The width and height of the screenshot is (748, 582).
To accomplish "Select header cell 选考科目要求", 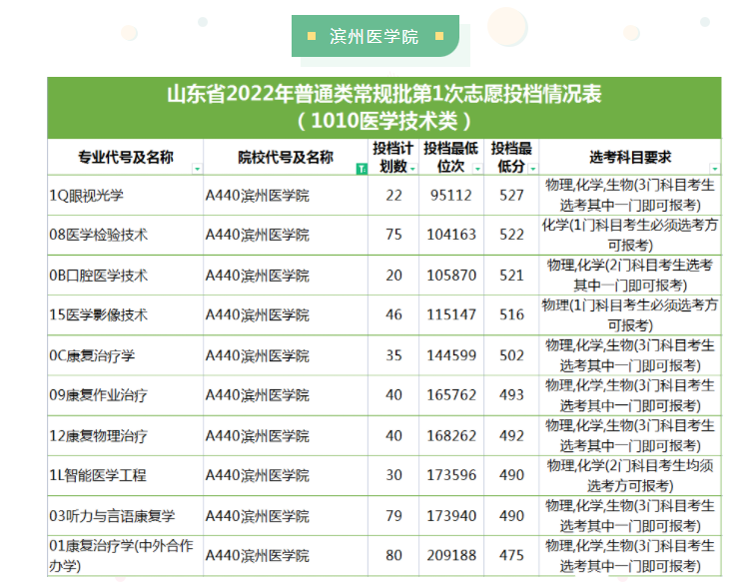I will tap(630, 157).
